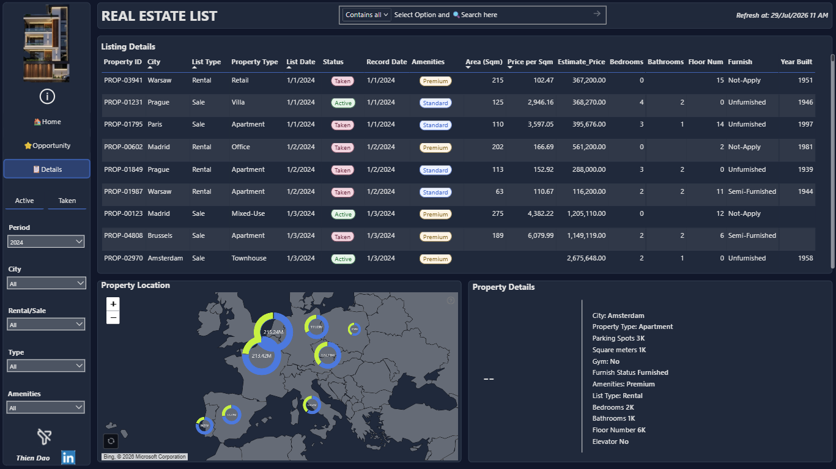Click the 215.24M donut bubble on map
Image resolution: width=836 pixels, height=469 pixels.
pos(273,331)
